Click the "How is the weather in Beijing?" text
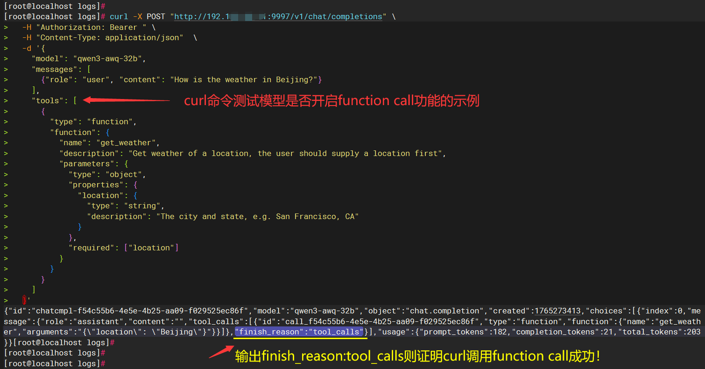Viewport: 705px width, 369px height. tap(244, 80)
